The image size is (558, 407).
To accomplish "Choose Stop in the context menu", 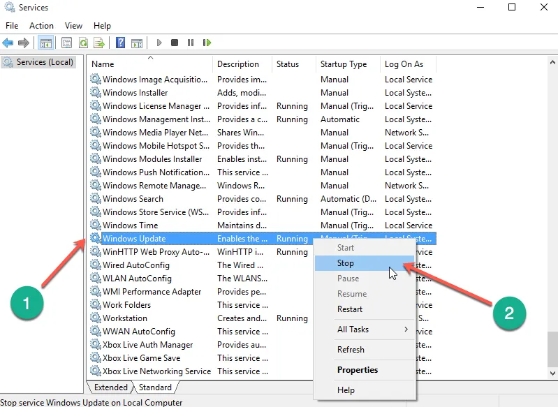I will (346, 263).
